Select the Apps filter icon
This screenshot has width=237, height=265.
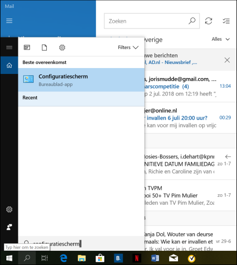(x=27, y=48)
